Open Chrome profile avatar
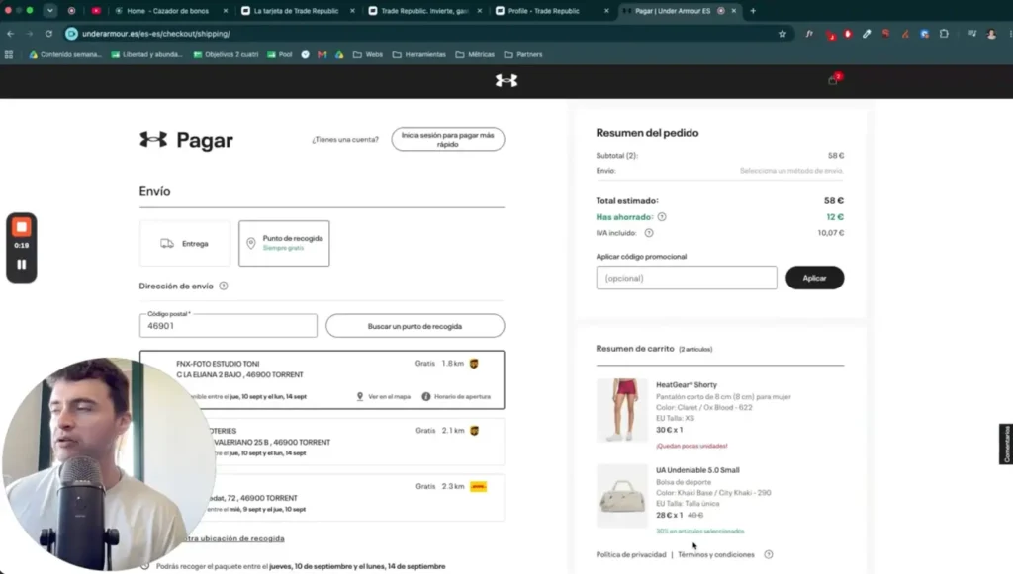Image resolution: width=1013 pixels, height=574 pixels. (991, 34)
